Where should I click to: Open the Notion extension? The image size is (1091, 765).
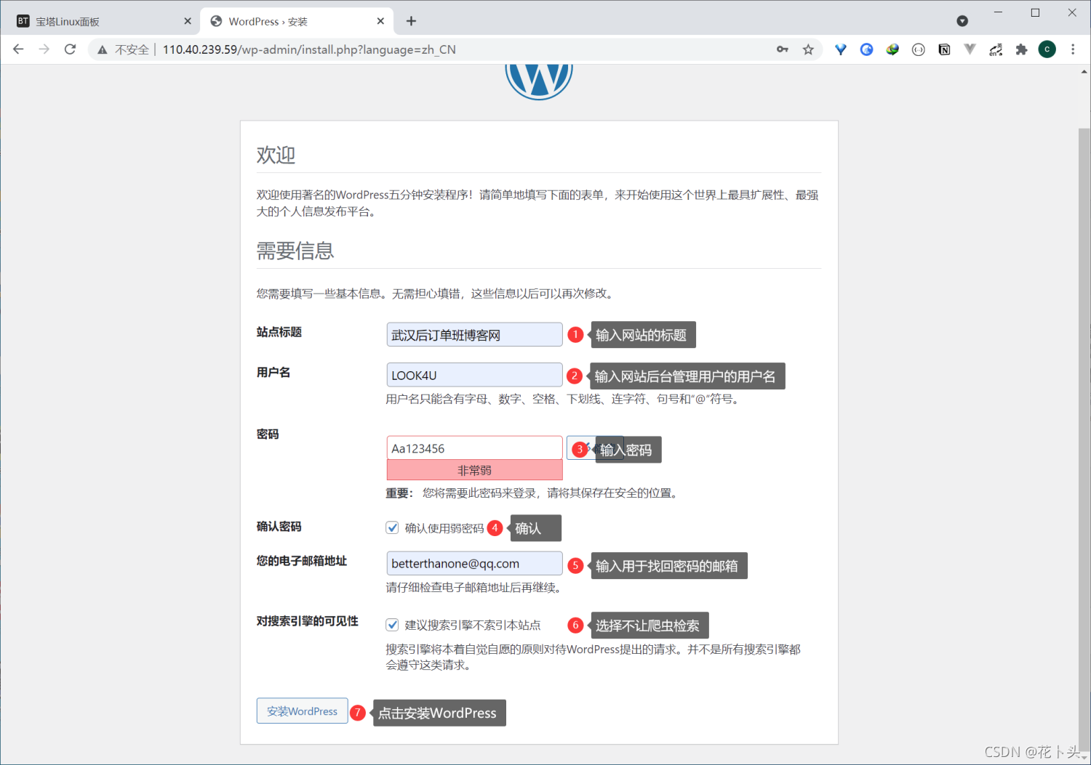coord(944,49)
